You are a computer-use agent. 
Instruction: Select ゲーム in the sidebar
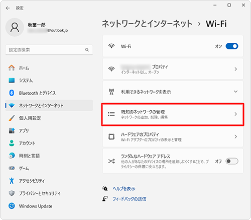49,168
